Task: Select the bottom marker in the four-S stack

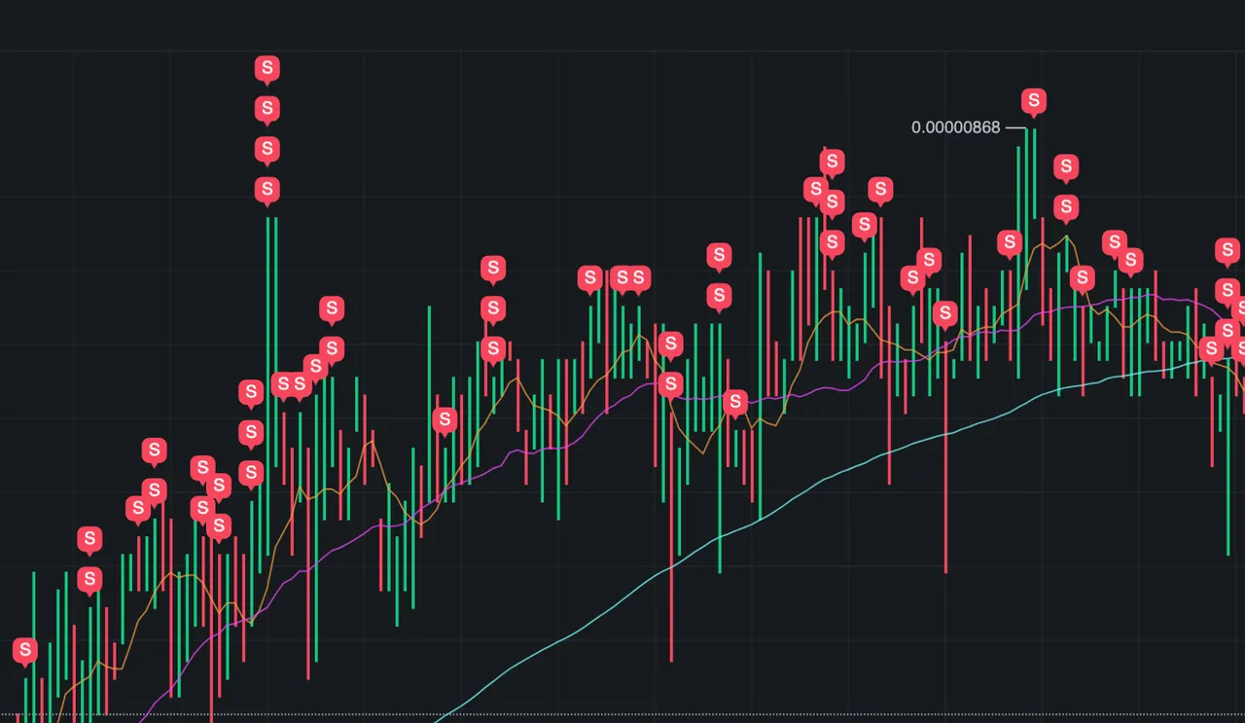Action: [x=267, y=190]
